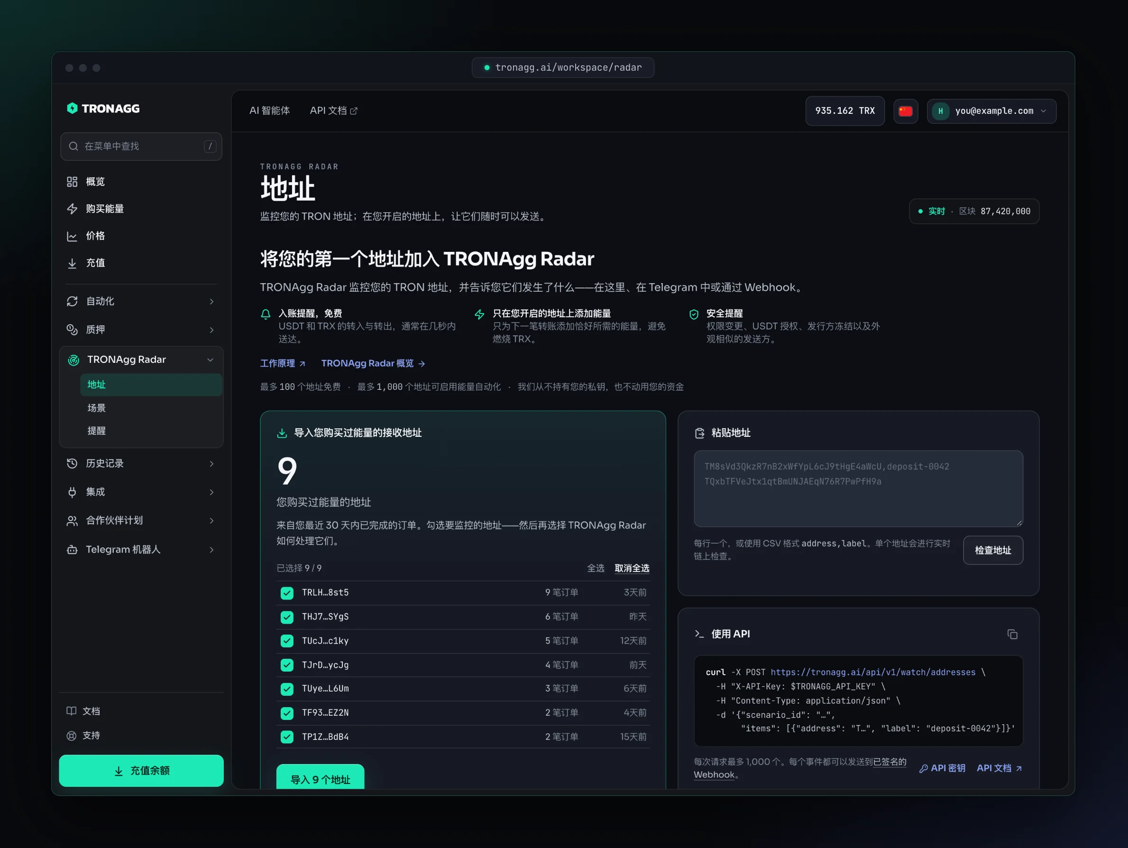The image size is (1128, 848).
Task: Expand the 历史记录 menu
Action: (x=141, y=463)
